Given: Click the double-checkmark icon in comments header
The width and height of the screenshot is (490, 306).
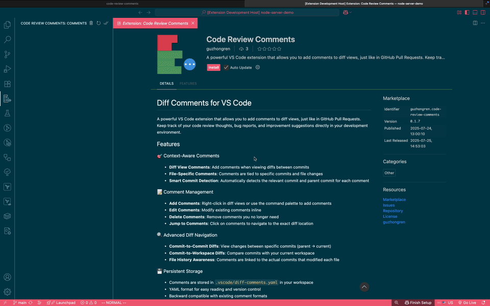Looking at the screenshot, I should click(106, 23).
